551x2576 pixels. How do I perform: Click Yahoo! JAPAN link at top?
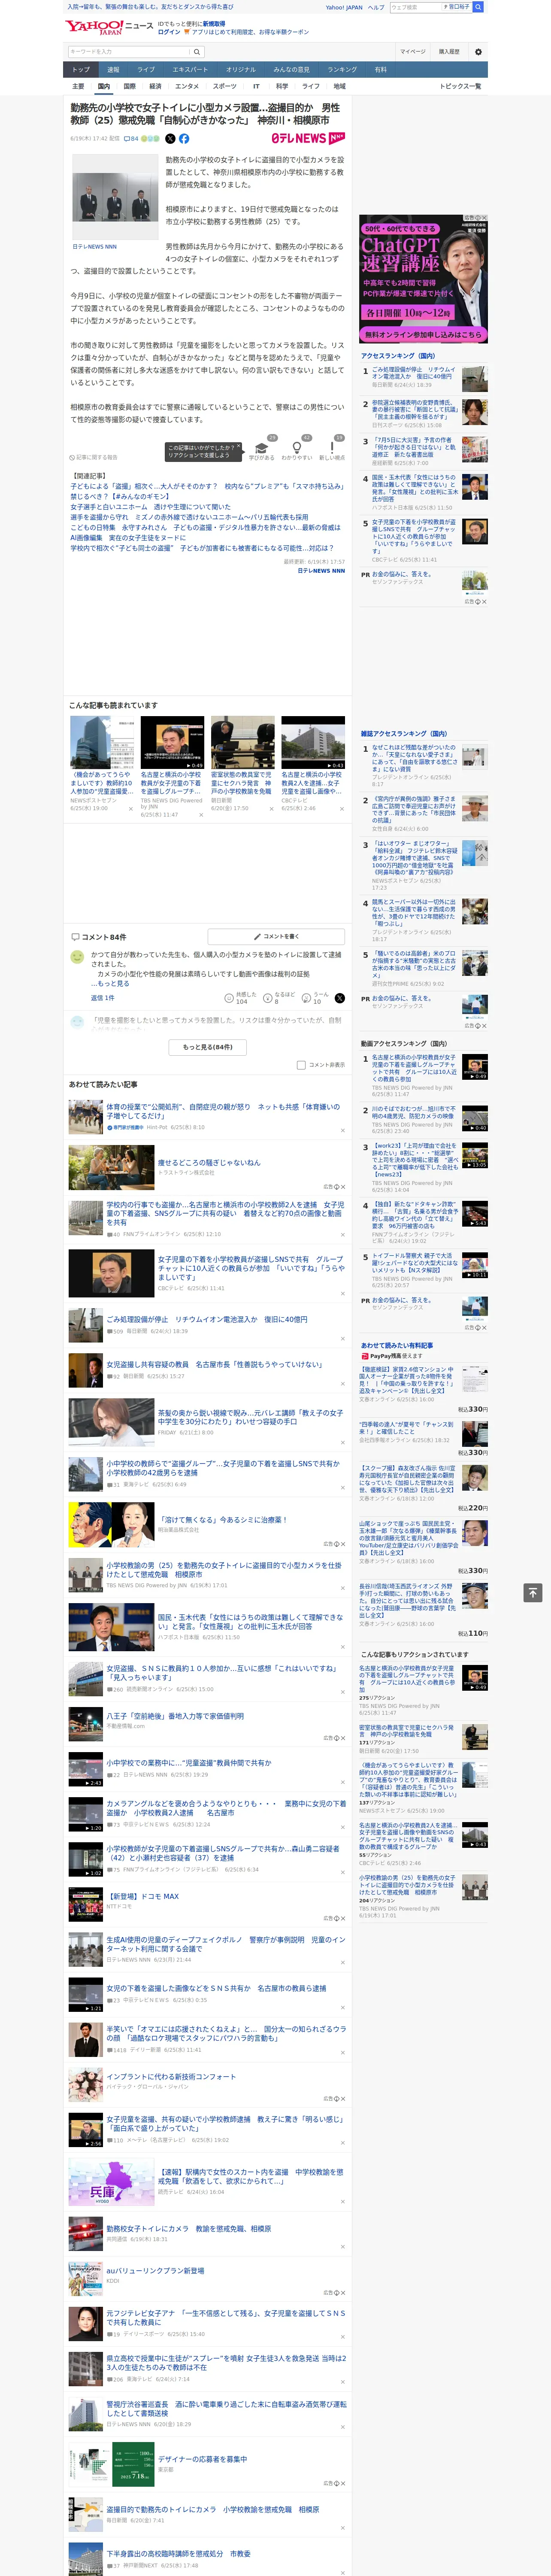[344, 7]
